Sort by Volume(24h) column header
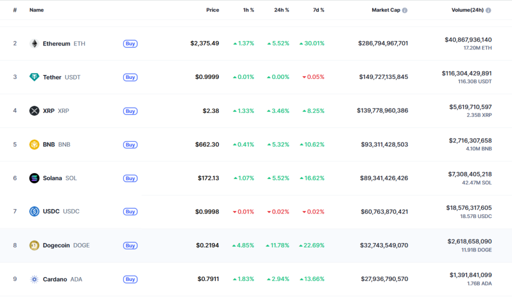 467,10
